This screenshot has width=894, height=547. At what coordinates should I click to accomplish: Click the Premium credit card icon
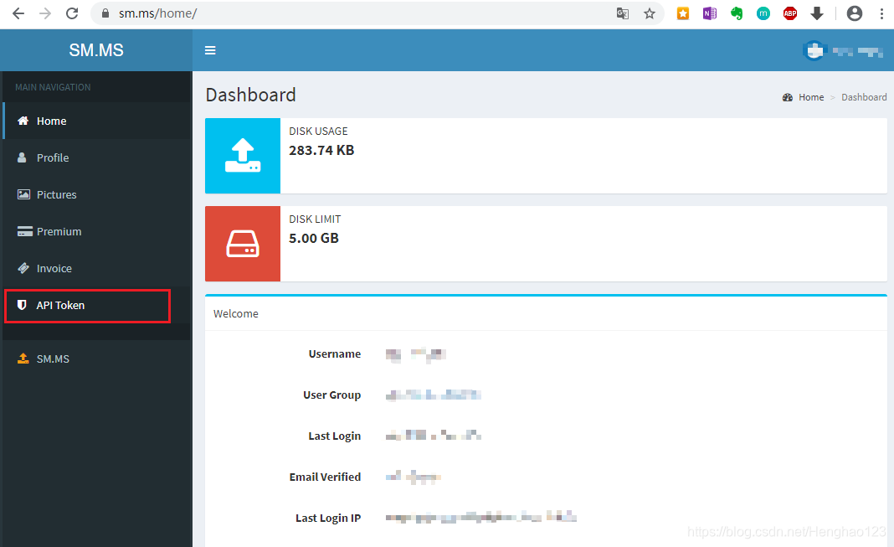pos(24,231)
